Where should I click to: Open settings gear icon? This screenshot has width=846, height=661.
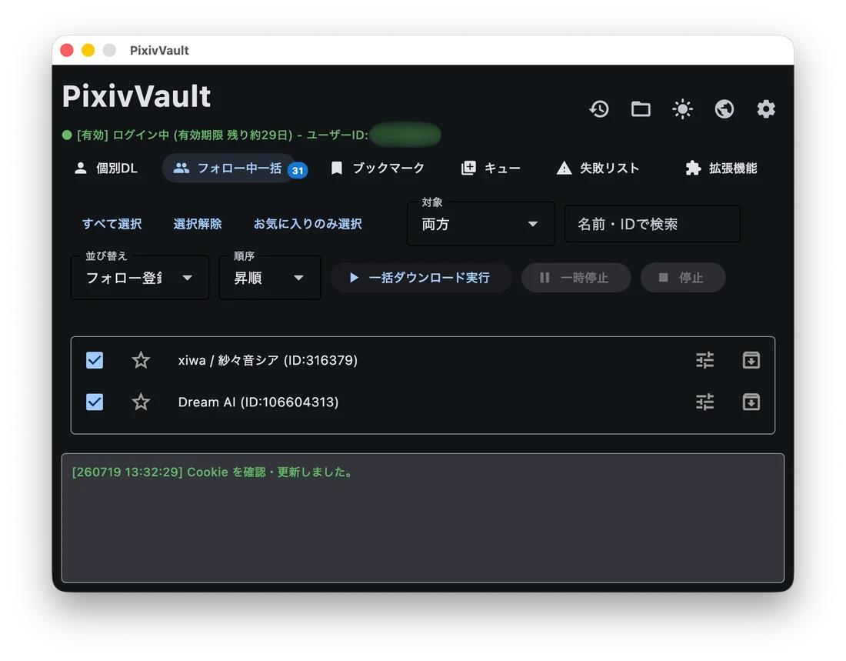(x=765, y=109)
